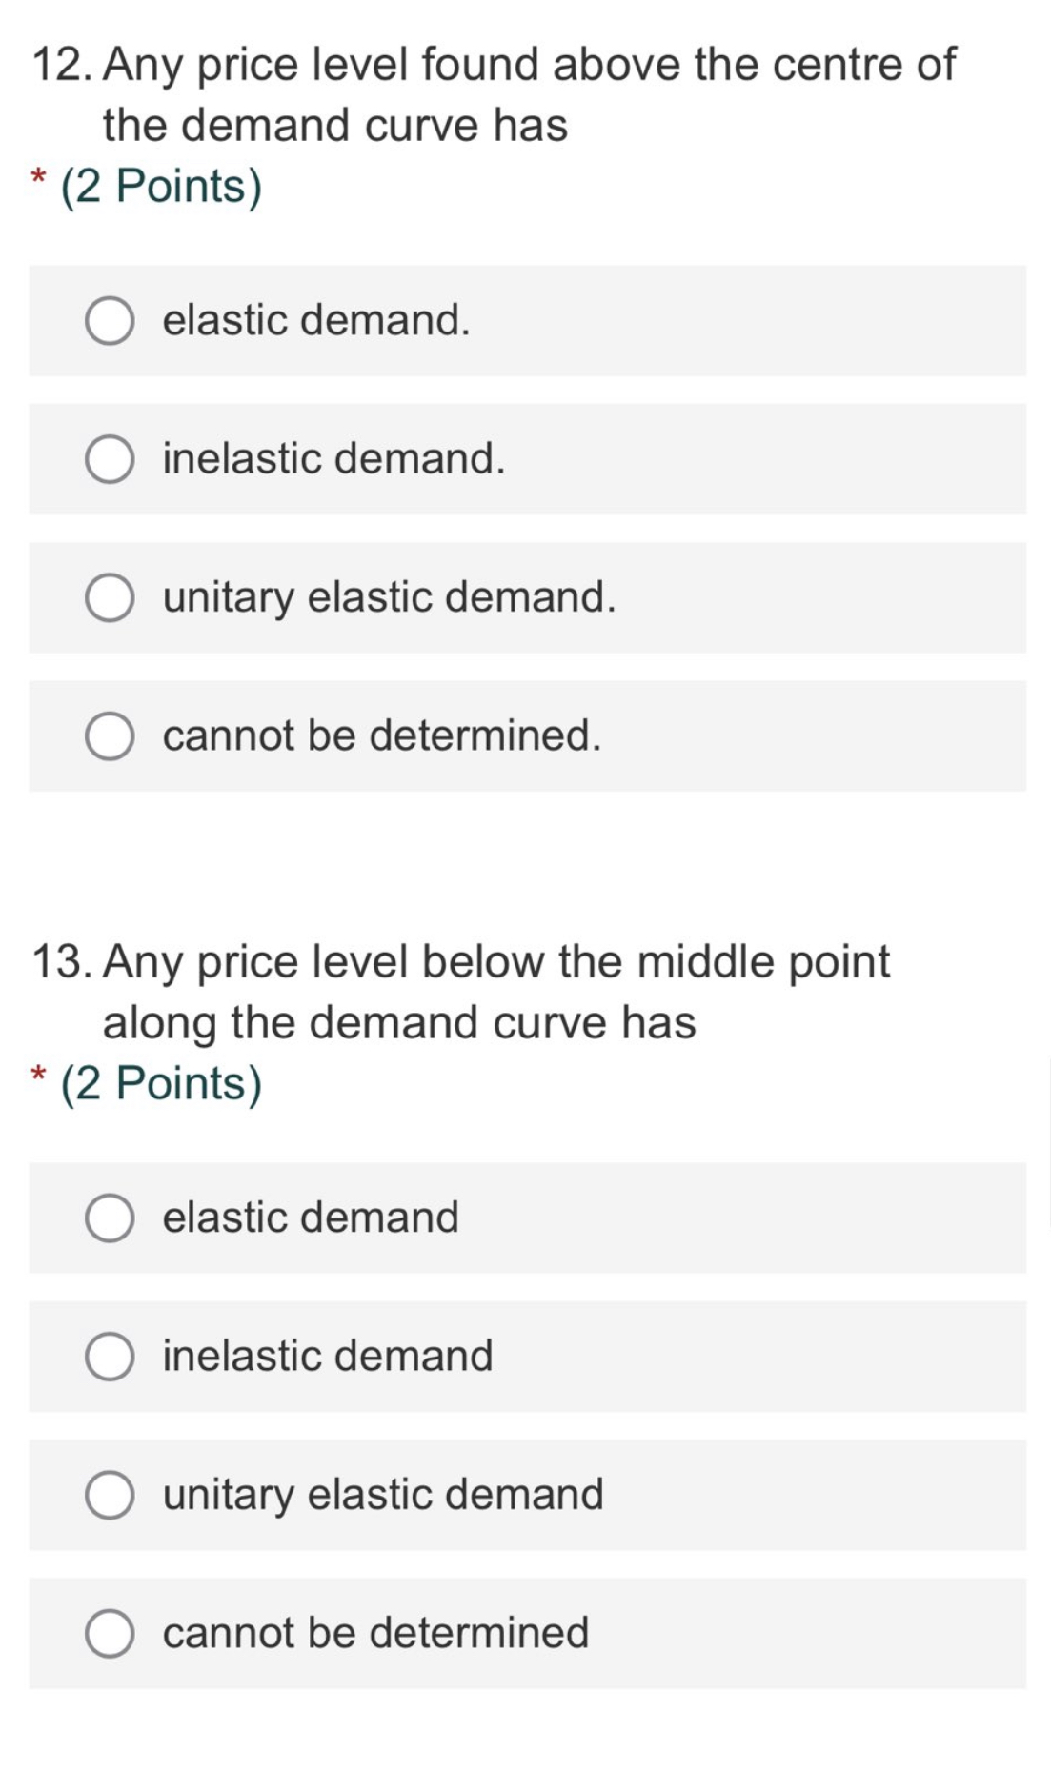1051x1772 pixels.
Task: Click the elastic demand answer row in question 13
Action: pos(524,1218)
